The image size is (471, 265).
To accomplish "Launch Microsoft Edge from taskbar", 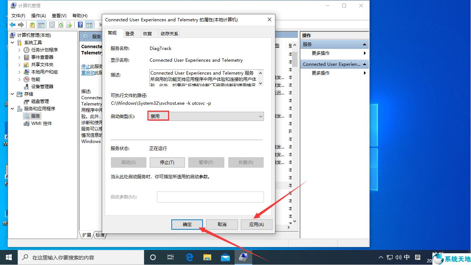I will (x=189, y=257).
